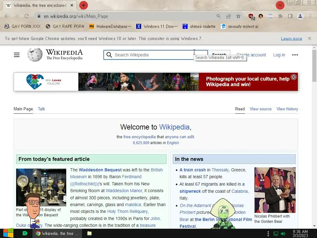Close the Wikipedia browser tab
317x238 pixels.
72,6
